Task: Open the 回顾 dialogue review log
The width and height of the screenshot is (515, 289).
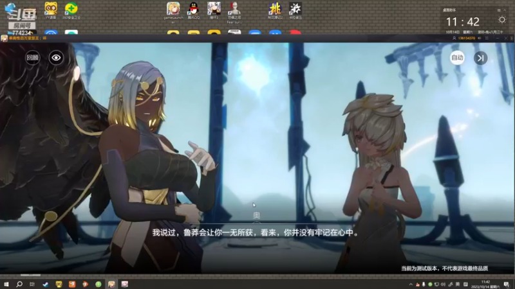Action: tap(33, 58)
